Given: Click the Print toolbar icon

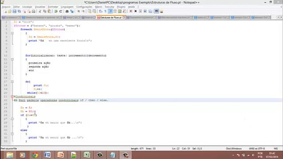Looking at the screenshot, I should click(34, 11).
